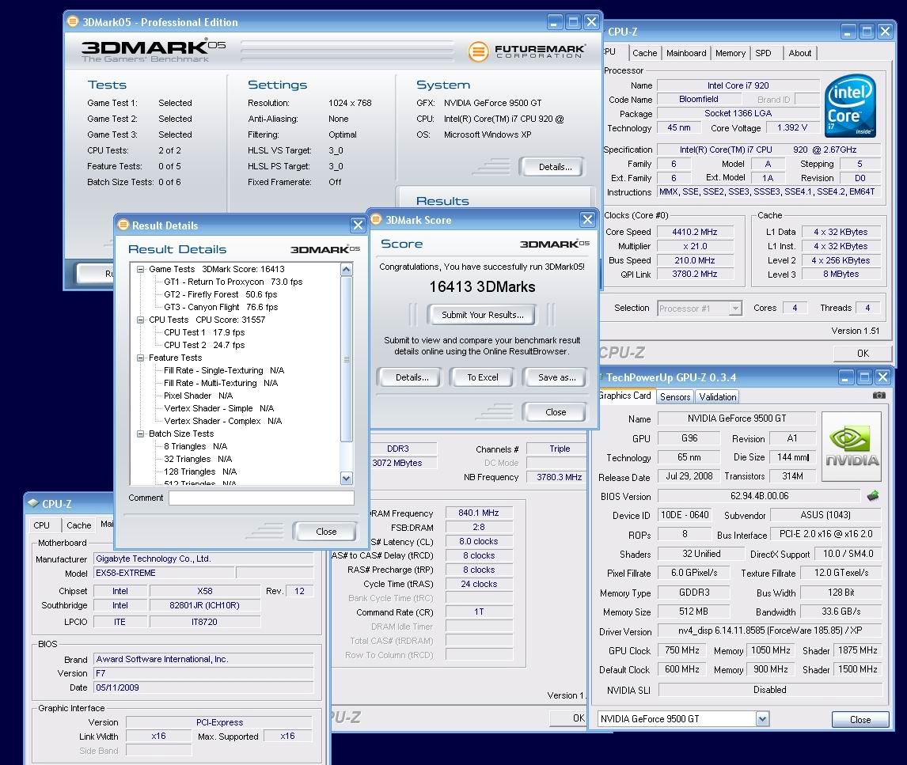Viewport: 907px width, 765px height.
Task: Click Close in the 3DMark Score window
Action: (x=556, y=412)
